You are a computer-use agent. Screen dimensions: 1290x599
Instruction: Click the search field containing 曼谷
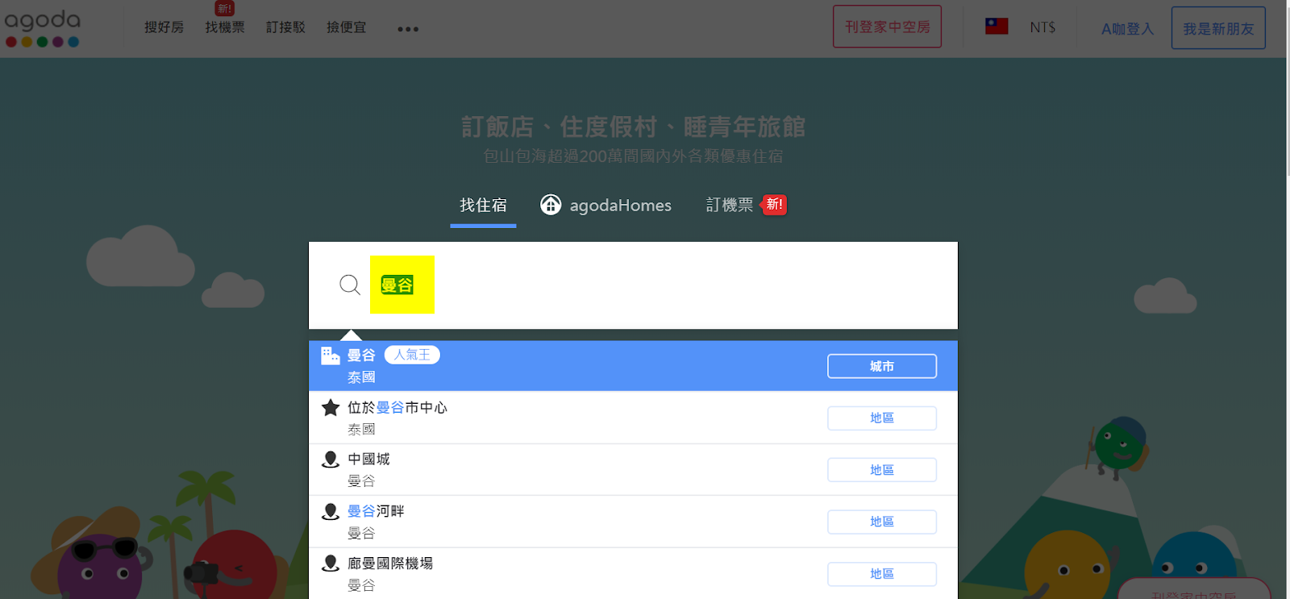pyautogui.click(x=633, y=285)
